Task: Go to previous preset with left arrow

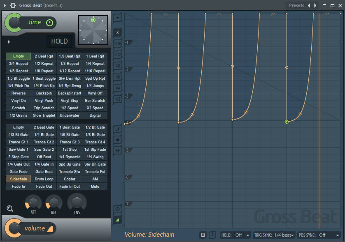Action: point(309,5)
